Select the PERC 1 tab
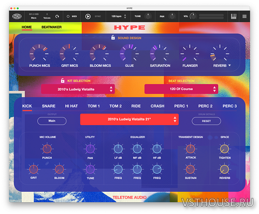 point(181,106)
